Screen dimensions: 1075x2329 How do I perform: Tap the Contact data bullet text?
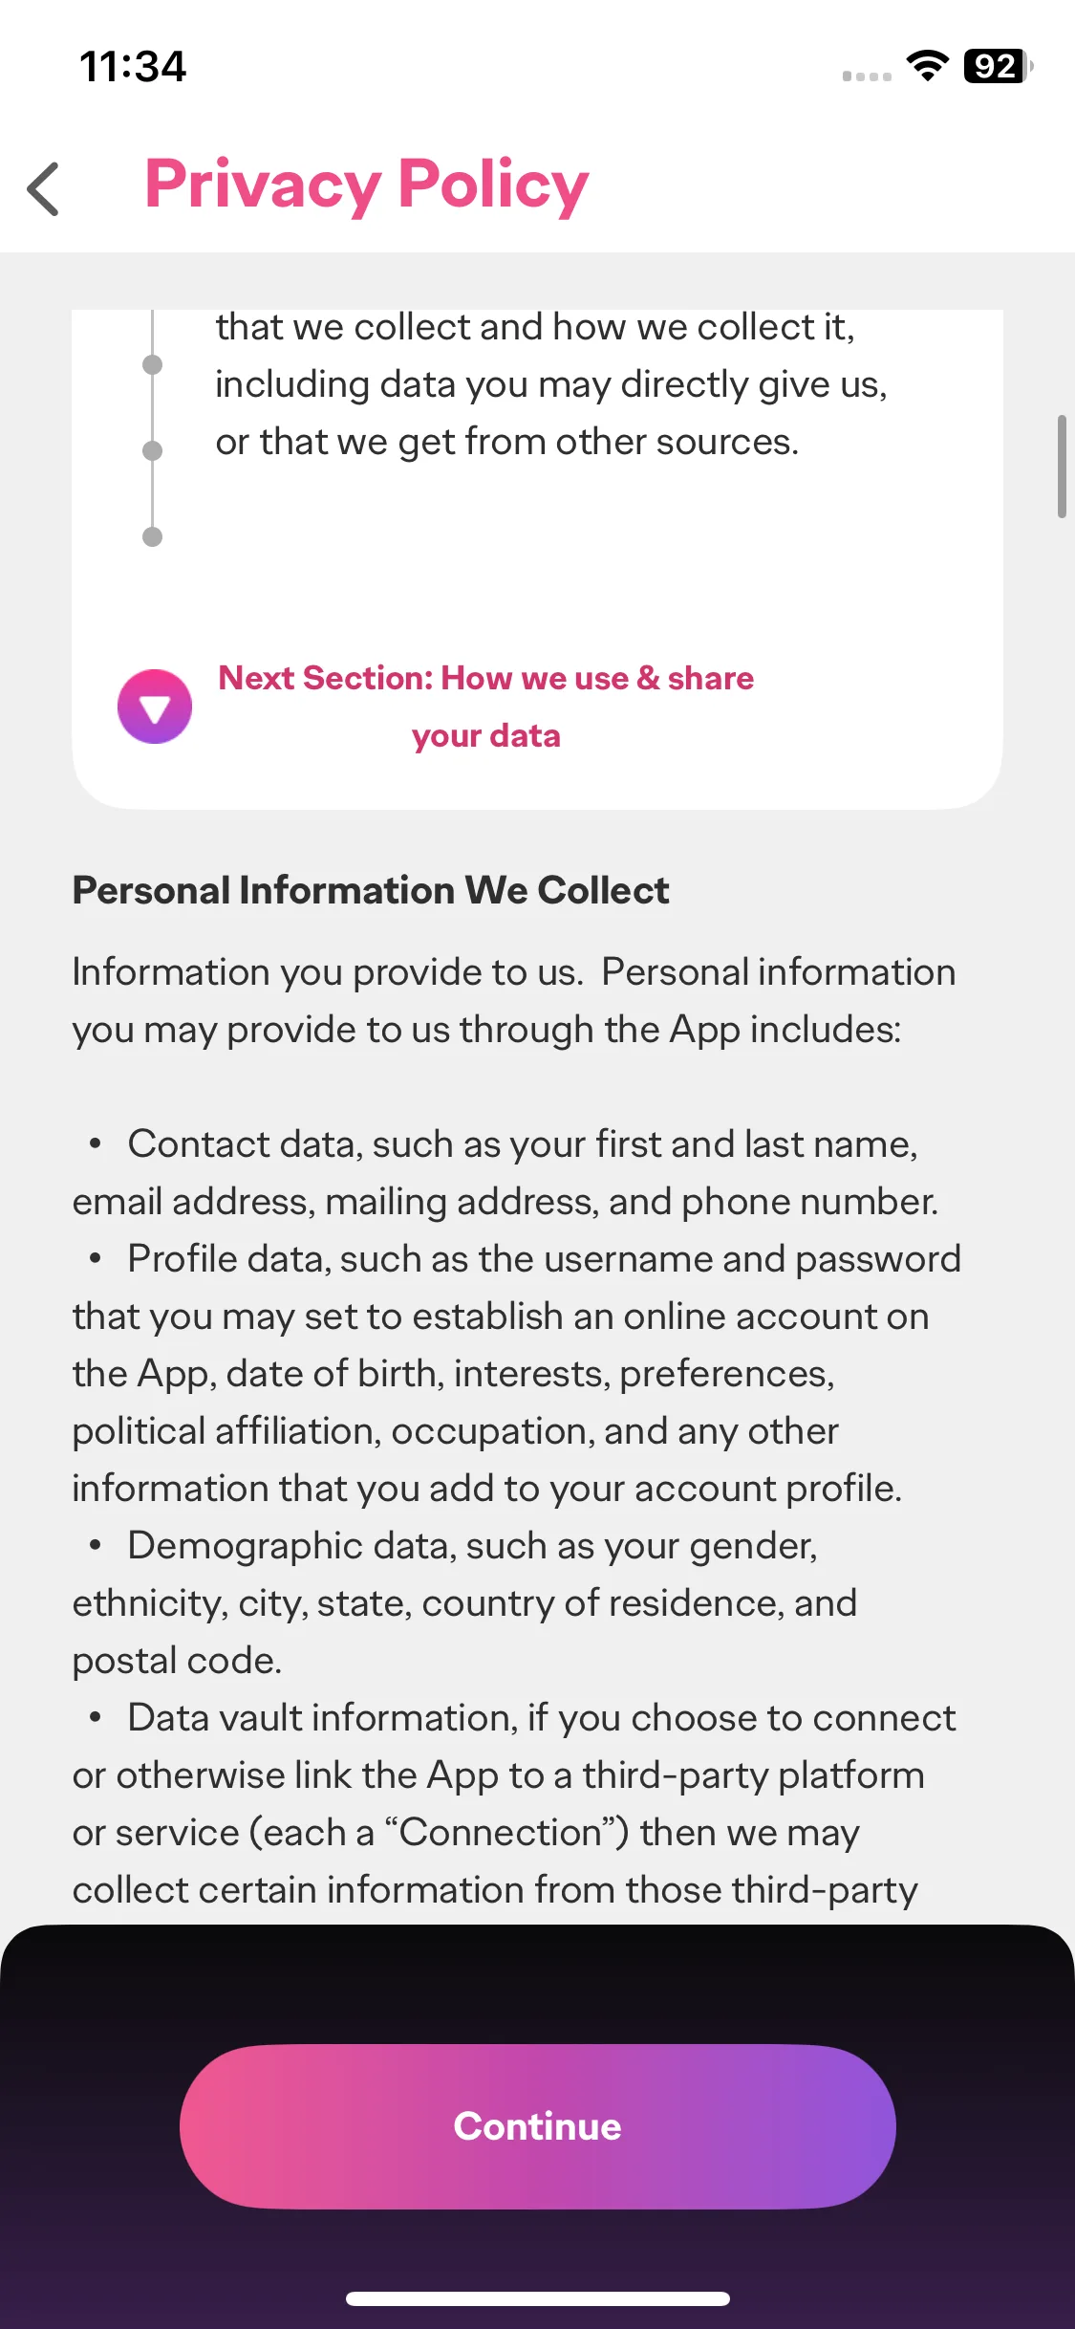pyautogui.click(x=505, y=1172)
